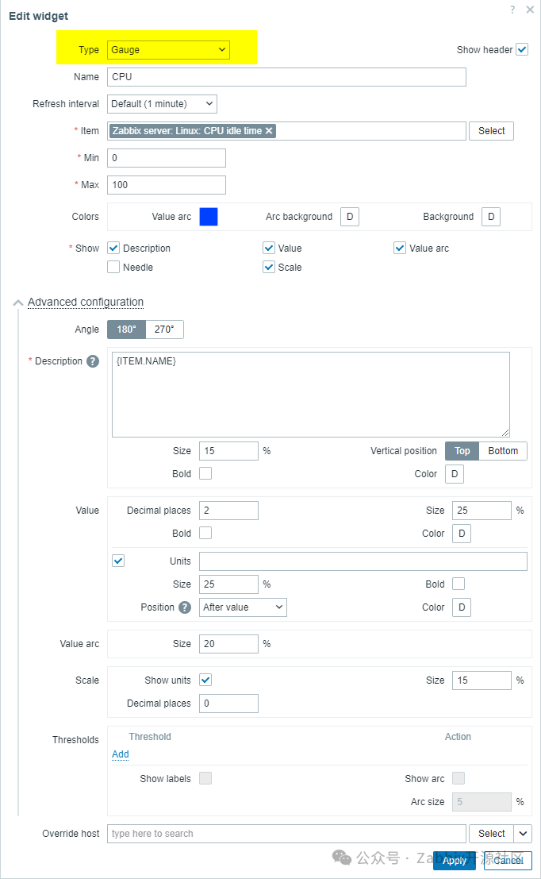This screenshot has width=541, height=879.
Task: Collapse the Advanced configuration section
Action: (18, 303)
